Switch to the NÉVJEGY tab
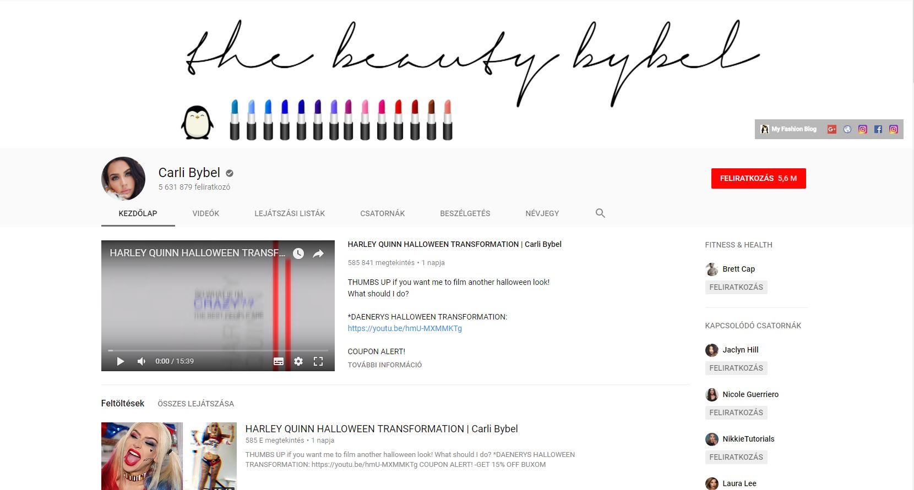The height and width of the screenshot is (490, 914). tap(542, 213)
